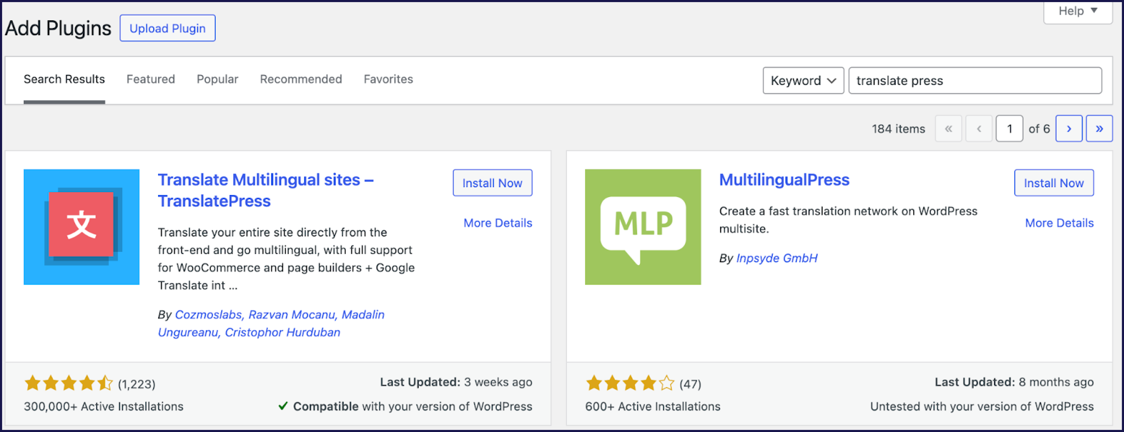Click 'Untested with your version of WordPress'
This screenshot has width=1124, height=432.
tap(982, 406)
